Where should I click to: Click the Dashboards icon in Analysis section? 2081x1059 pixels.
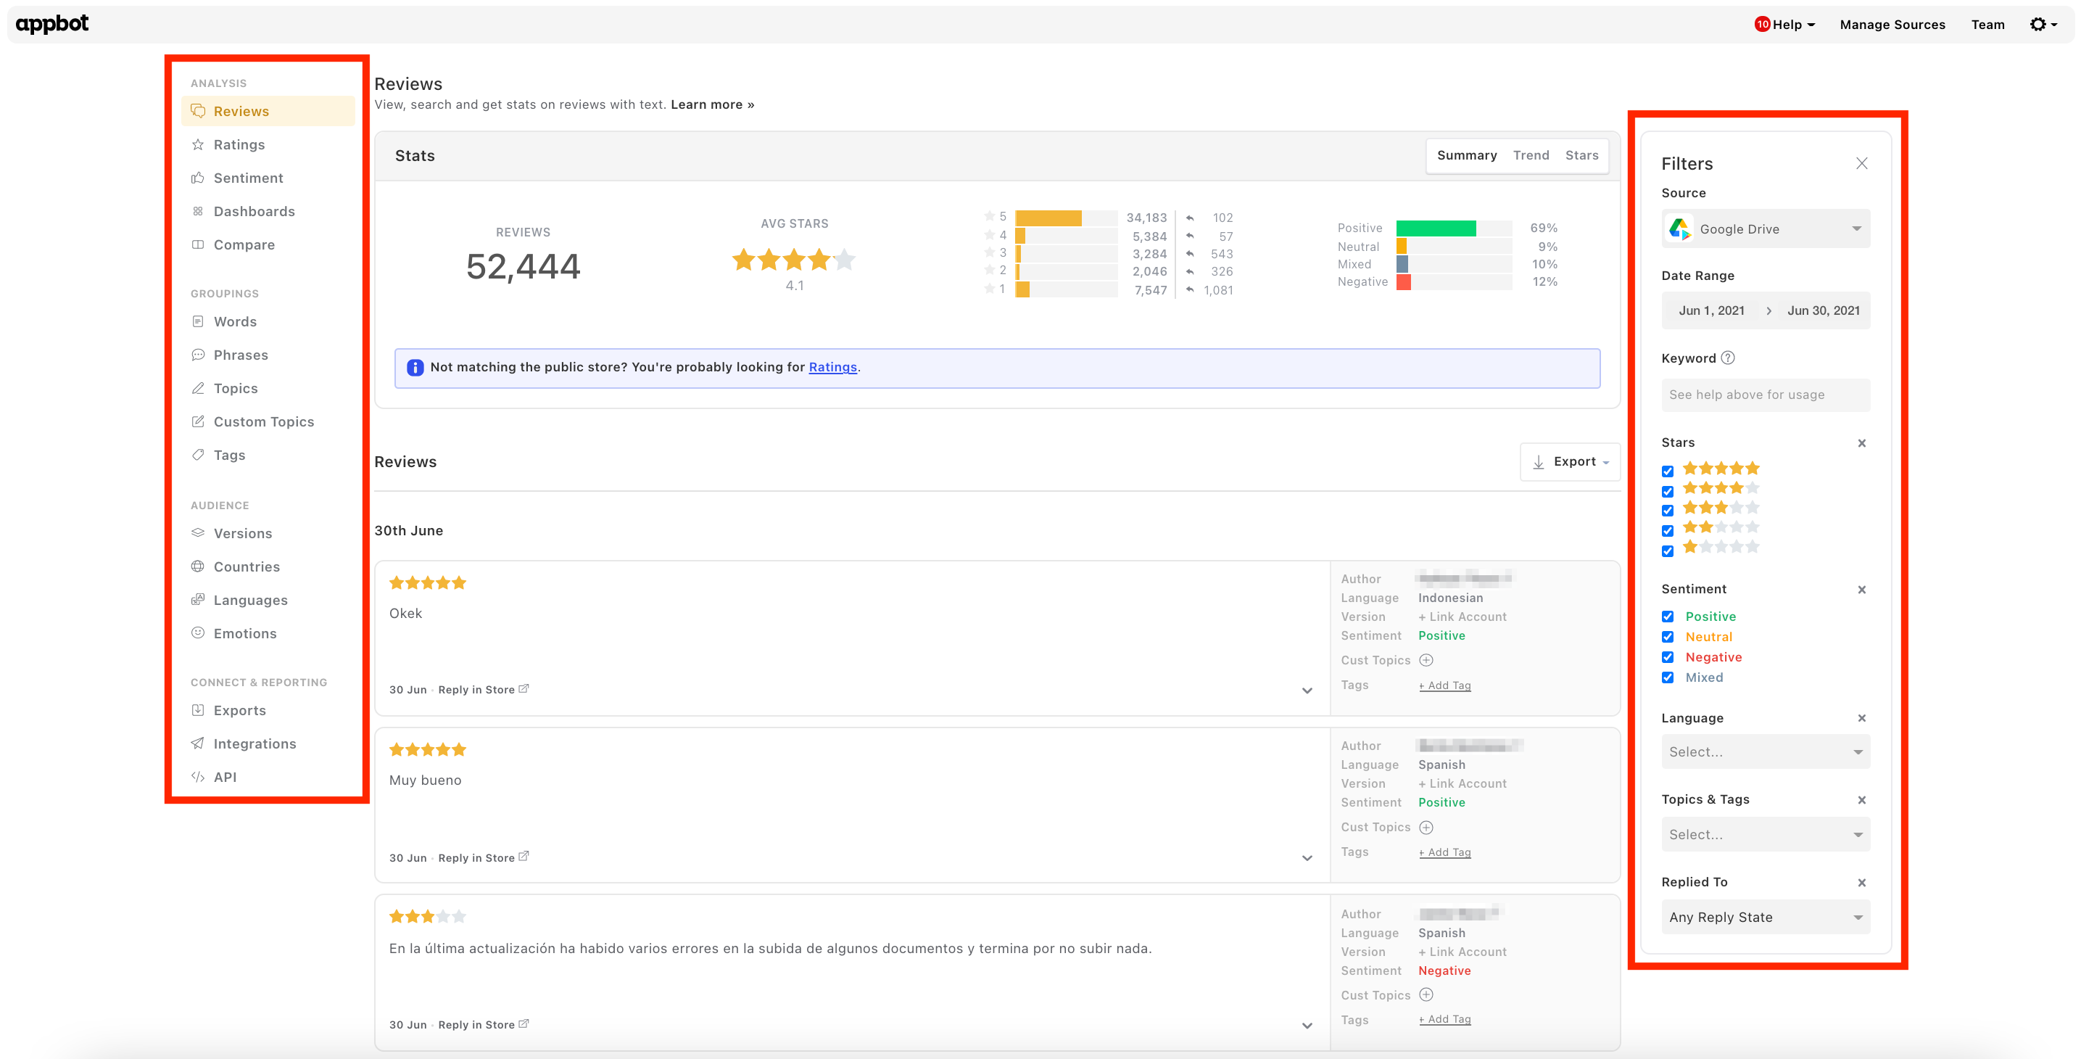199,211
